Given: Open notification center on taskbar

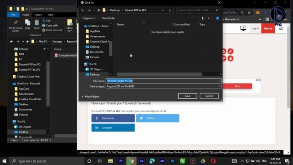Looking at the screenshot, I should pyautogui.click(x=287, y=161).
